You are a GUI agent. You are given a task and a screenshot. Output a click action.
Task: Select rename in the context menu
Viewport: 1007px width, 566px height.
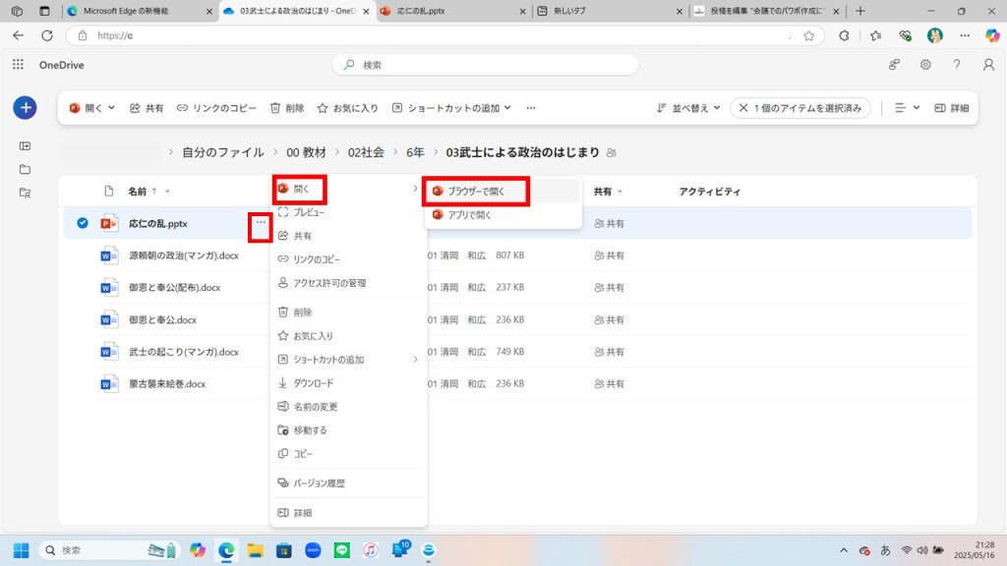315,407
